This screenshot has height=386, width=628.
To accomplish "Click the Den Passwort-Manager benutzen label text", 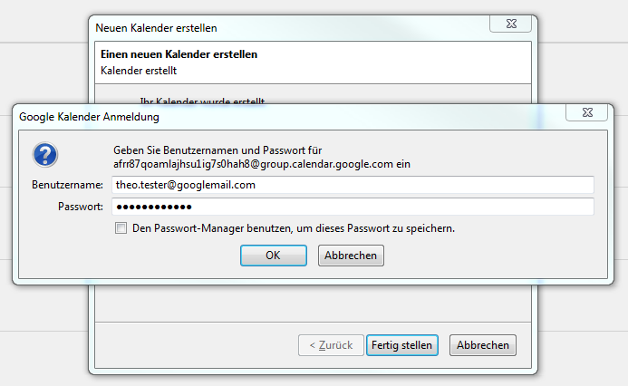I will click(294, 228).
